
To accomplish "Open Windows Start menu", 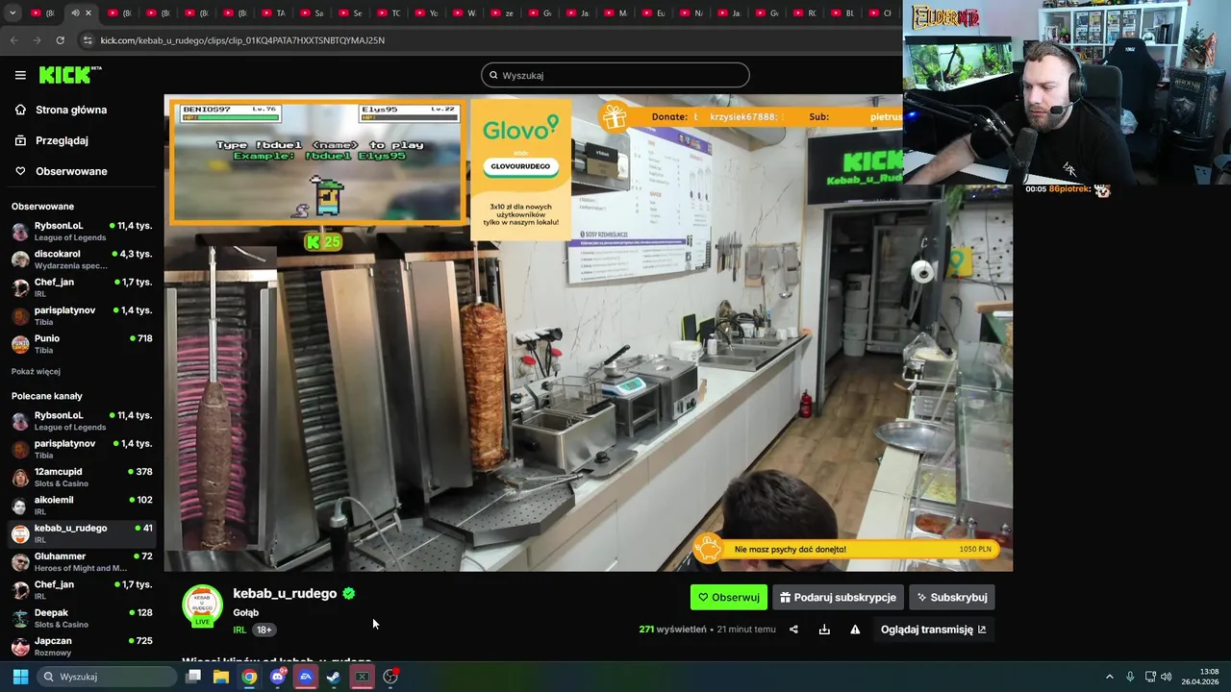I will click(x=20, y=677).
